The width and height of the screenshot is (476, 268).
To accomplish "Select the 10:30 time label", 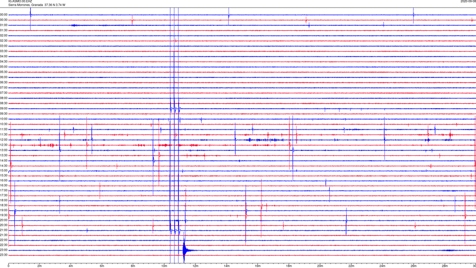I will (x=4, y=124).
